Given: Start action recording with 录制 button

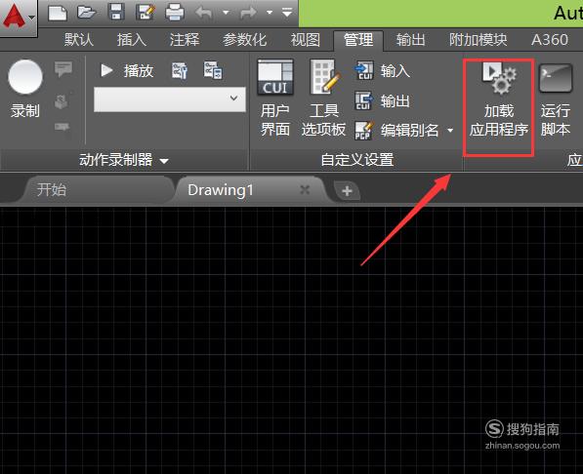Looking at the screenshot, I should coord(25,89).
